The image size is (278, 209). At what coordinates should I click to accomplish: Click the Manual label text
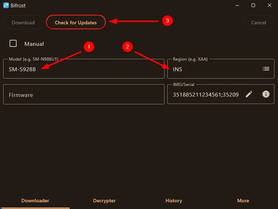(34, 44)
